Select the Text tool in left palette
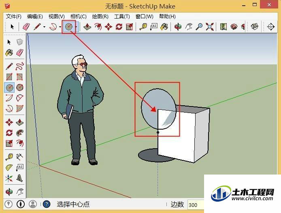Viewport: 281px width, 213px height. tap(20, 168)
